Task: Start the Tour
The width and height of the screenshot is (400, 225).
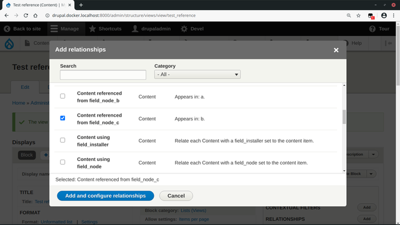Action: pyautogui.click(x=379, y=29)
